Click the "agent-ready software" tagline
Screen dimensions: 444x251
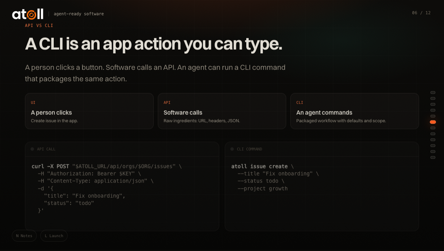(79, 14)
